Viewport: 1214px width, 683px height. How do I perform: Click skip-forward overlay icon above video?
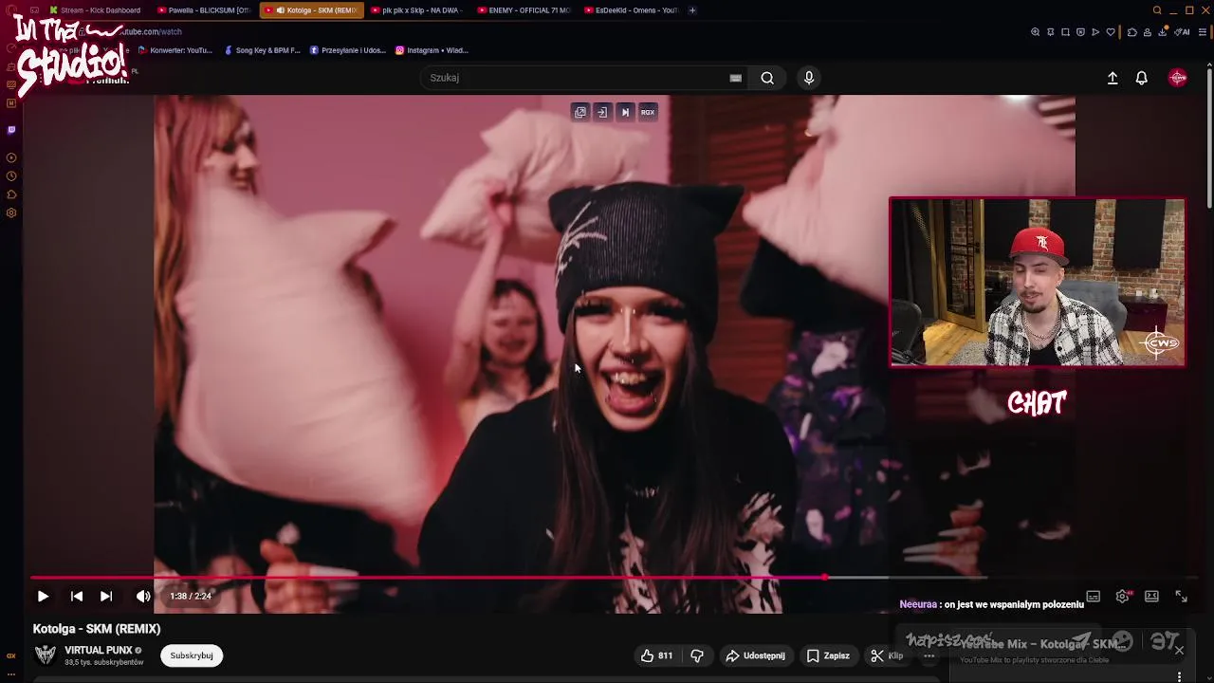(x=625, y=112)
